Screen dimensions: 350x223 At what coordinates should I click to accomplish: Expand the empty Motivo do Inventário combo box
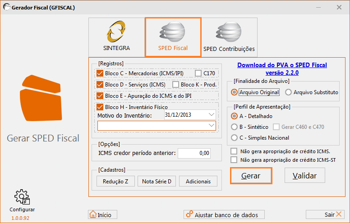tap(211, 126)
